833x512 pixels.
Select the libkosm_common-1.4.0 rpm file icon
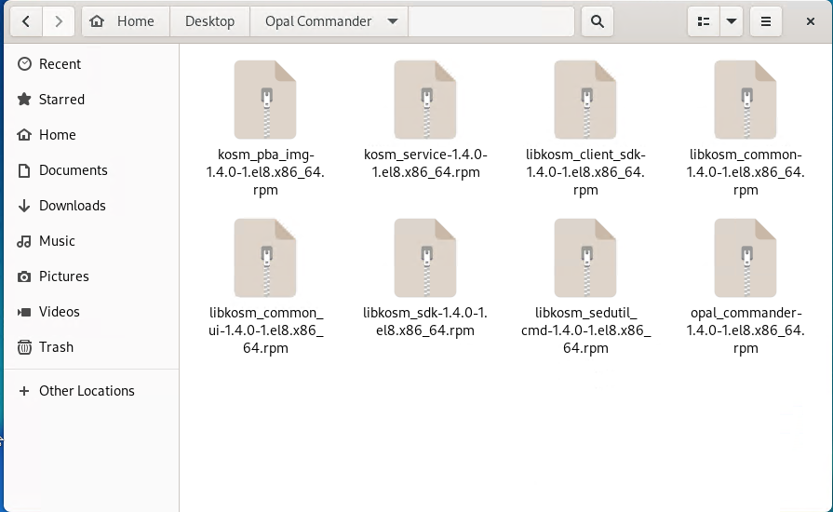point(745,100)
